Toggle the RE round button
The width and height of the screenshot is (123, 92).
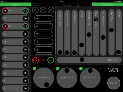[51, 10]
